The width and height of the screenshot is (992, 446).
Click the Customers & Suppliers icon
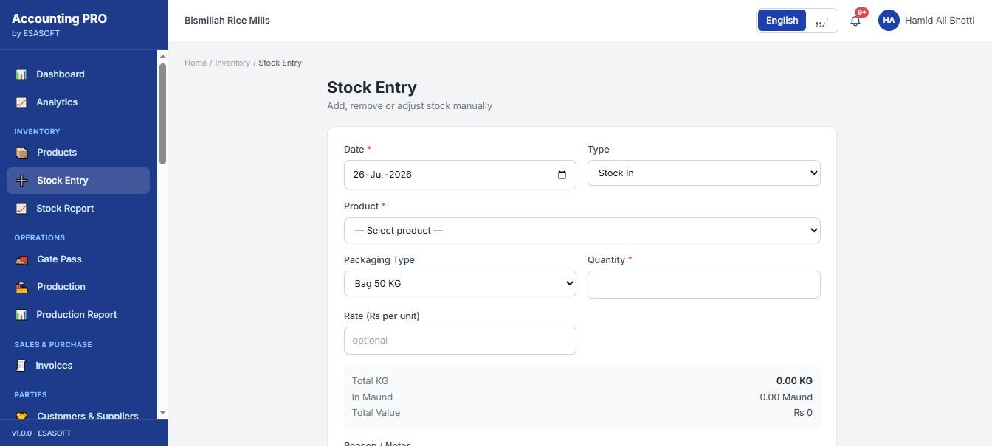[21, 417]
